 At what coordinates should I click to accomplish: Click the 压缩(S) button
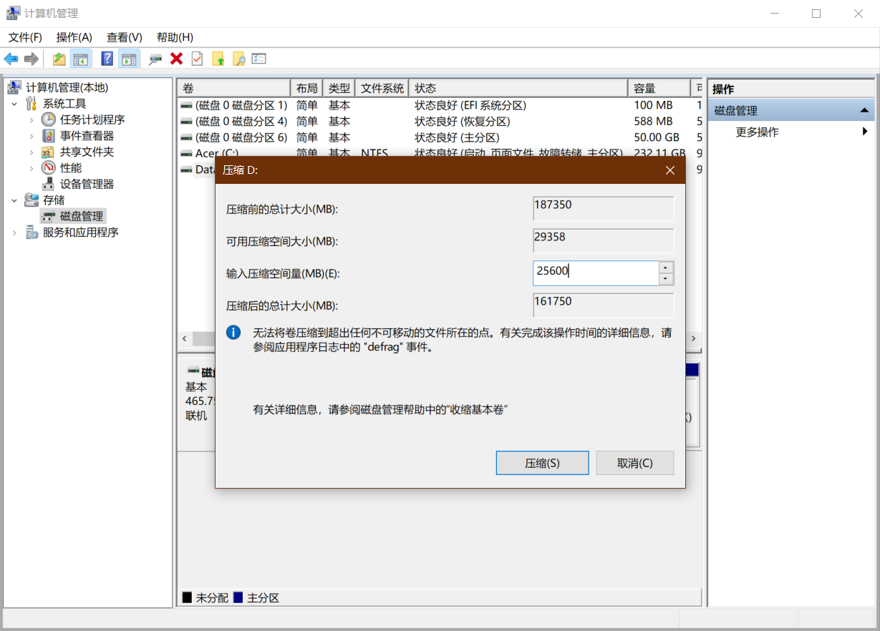click(x=542, y=463)
